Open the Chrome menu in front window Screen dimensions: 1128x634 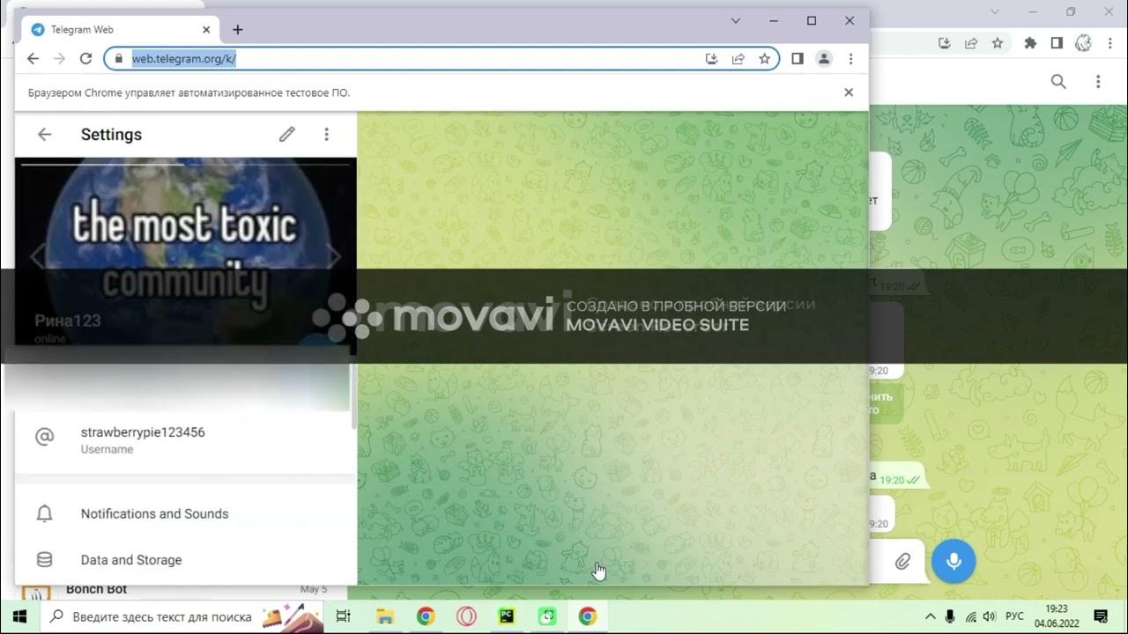pyautogui.click(x=850, y=58)
